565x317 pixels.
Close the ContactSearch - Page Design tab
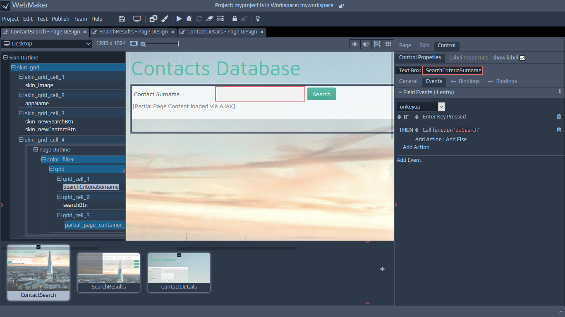(85, 32)
